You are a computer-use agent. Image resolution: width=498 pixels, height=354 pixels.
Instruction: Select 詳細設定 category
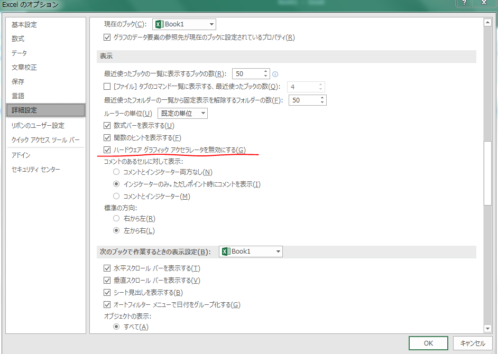46,110
